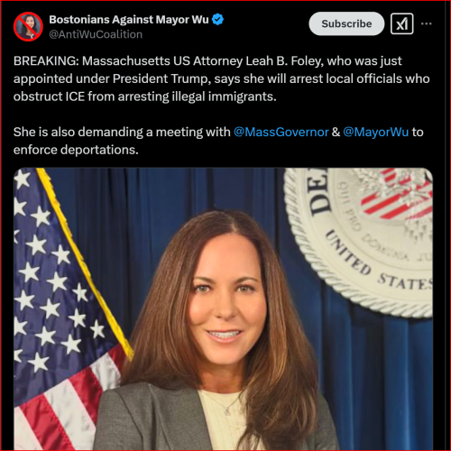Click the blue verified checkmark badge
The height and width of the screenshot is (451, 451).
pyautogui.click(x=217, y=20)
